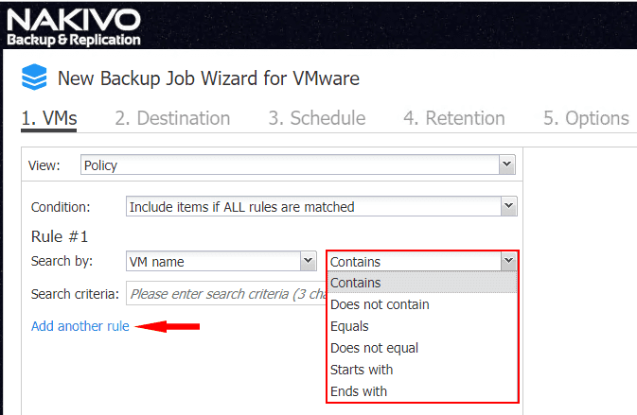Switch to the 1. VMs step tab
This screenshot has height=415, width=637.
click(49, 118)
